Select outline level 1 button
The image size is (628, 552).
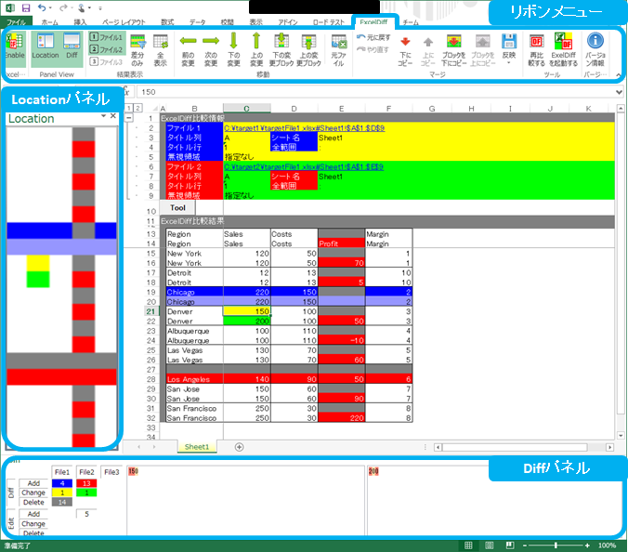click(129, 108)
